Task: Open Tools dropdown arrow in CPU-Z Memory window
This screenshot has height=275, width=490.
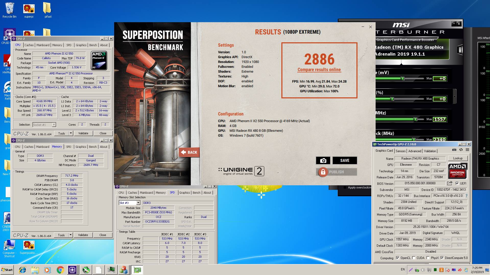Action: tap(70, 235)
